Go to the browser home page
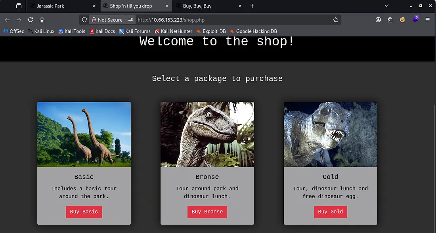 point(42,20)
